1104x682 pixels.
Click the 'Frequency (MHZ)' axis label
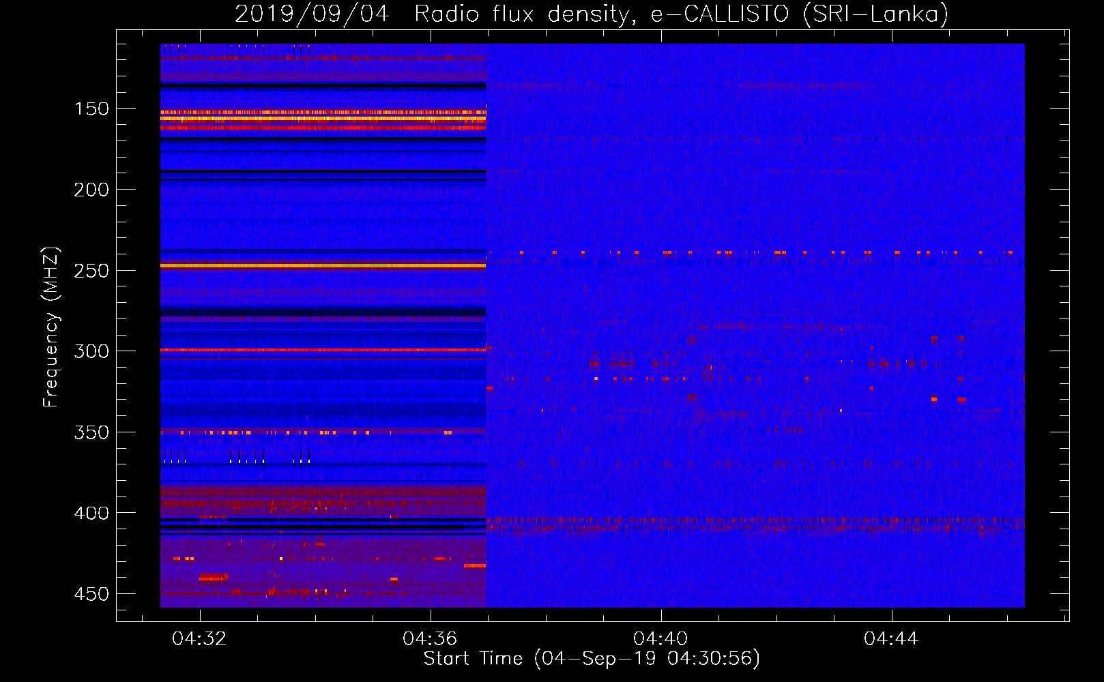tap(51, 327)
